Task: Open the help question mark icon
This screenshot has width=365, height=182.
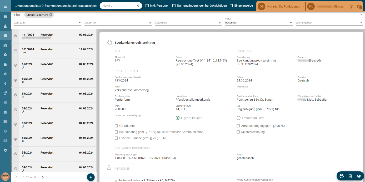Action: 351,6
